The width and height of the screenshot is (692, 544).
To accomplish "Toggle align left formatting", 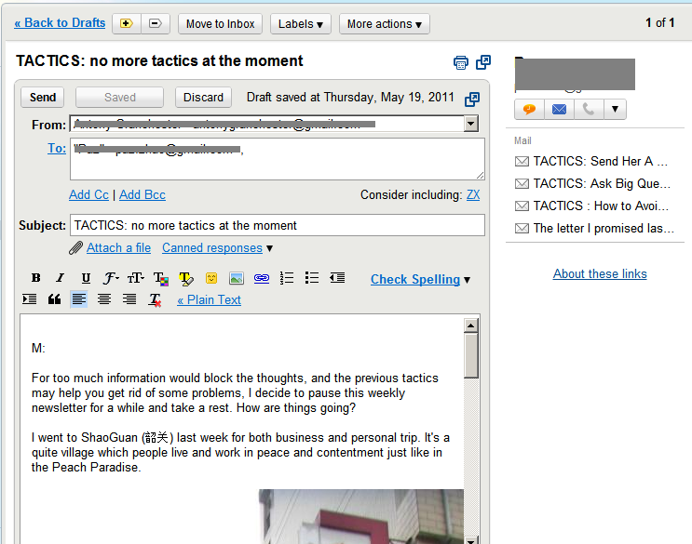I will (x=79, y=299).
